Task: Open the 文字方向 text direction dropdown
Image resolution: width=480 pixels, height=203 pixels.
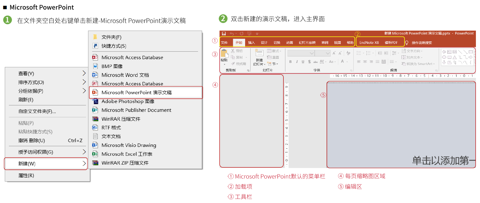Action: pos(412,51)
